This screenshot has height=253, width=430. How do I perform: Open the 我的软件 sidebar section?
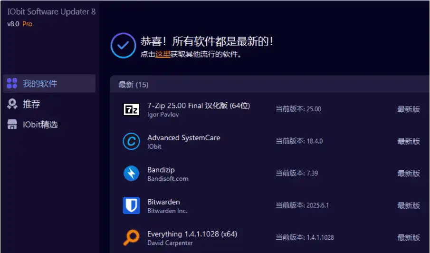coord(49,83)
